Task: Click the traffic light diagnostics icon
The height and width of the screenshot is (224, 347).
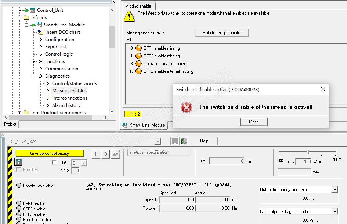Action: tap(183, 141)
